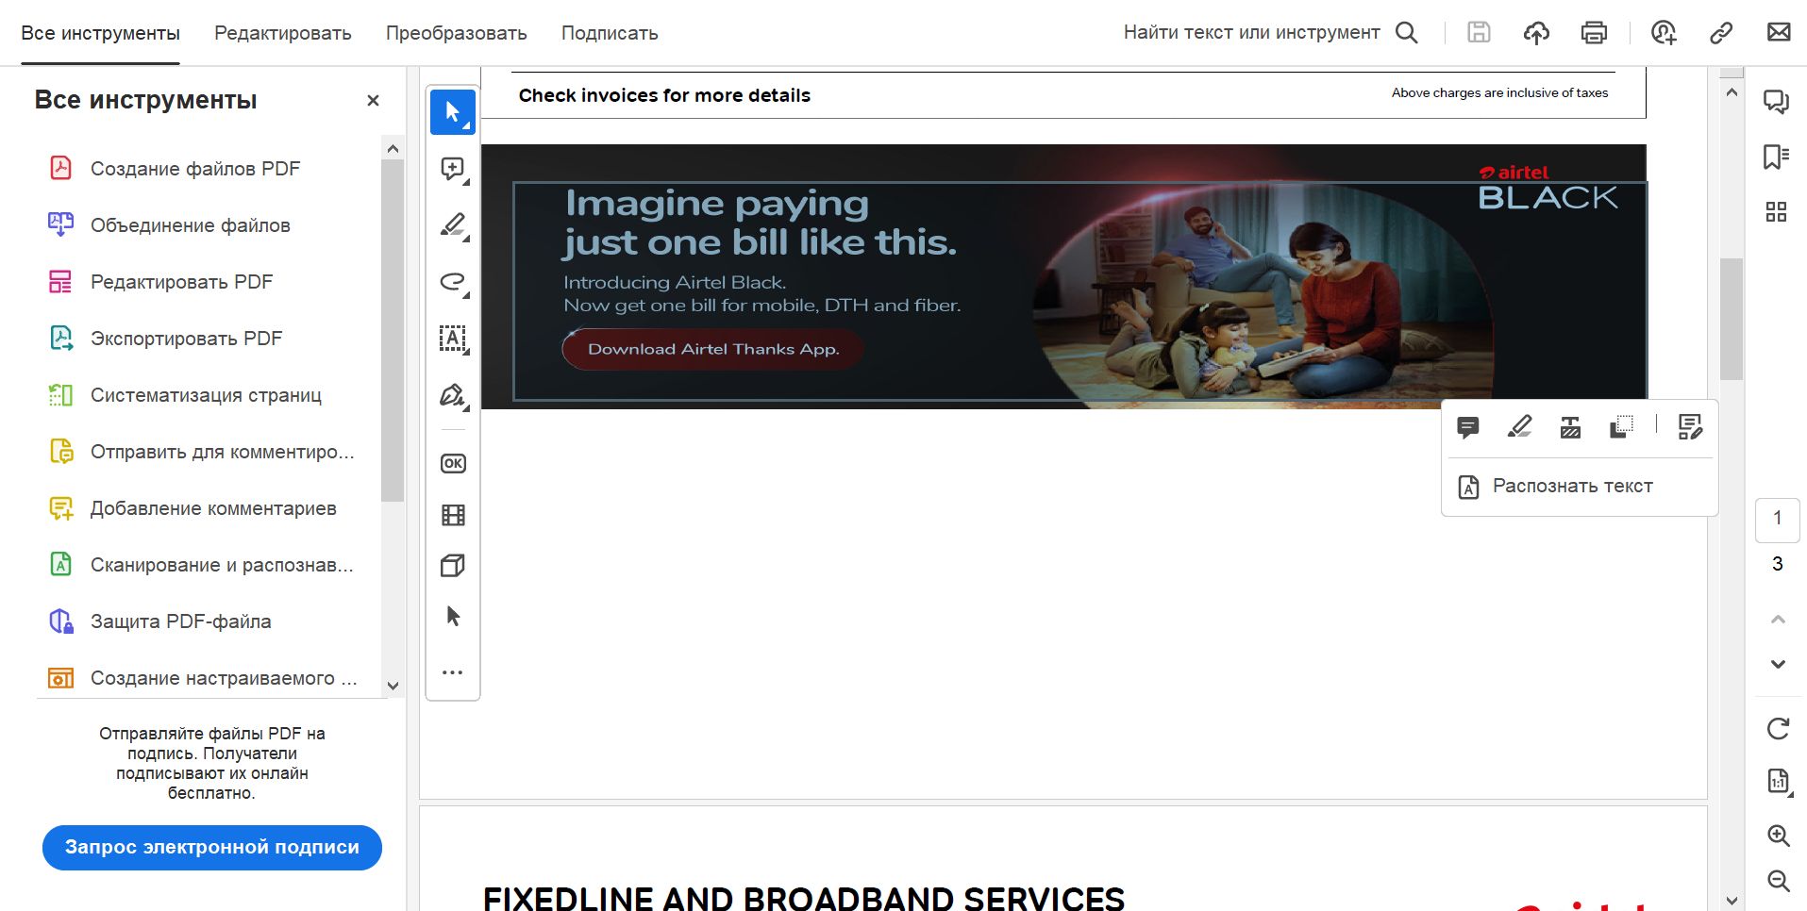This screenshot has height=911, width=1807.
Task: Zoom out with the magnifier minus icon
Action: pyautogui.click(x=1778, y=881)
